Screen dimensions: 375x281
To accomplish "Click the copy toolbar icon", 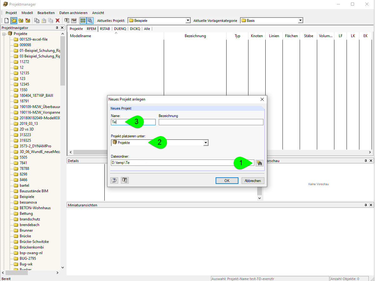I will [x=37, y=20].
